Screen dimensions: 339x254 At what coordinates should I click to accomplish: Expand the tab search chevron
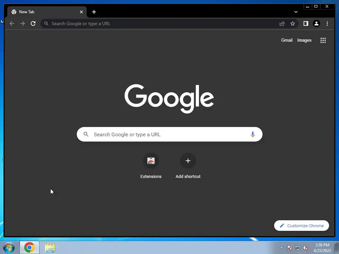296,12
